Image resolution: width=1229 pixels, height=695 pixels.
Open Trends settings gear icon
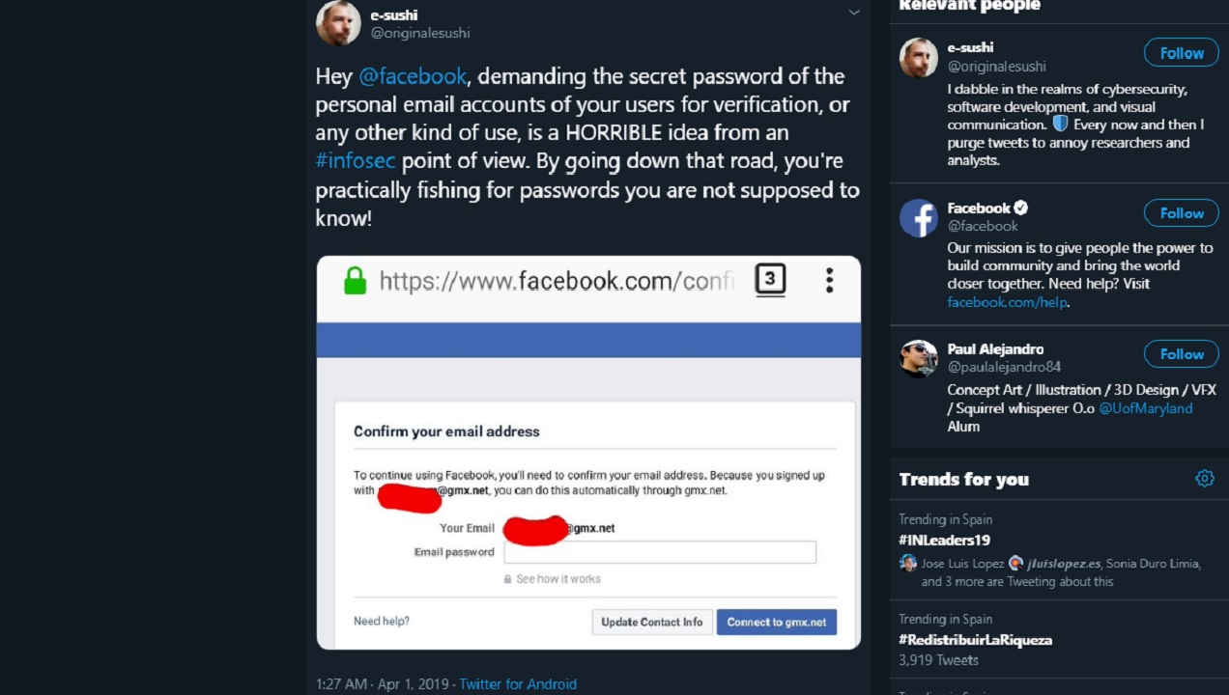(x=1204, y=479)
